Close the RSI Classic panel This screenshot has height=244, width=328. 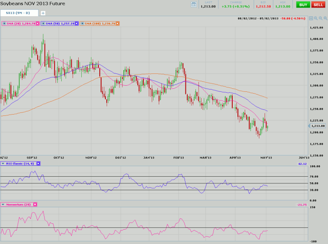38,163
